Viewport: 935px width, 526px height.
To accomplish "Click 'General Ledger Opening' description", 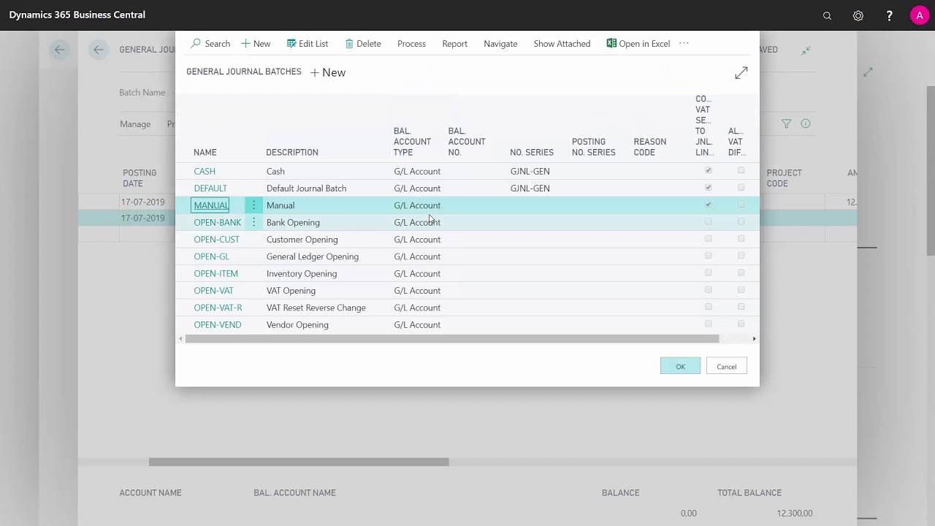I will (x=312, y=256).
